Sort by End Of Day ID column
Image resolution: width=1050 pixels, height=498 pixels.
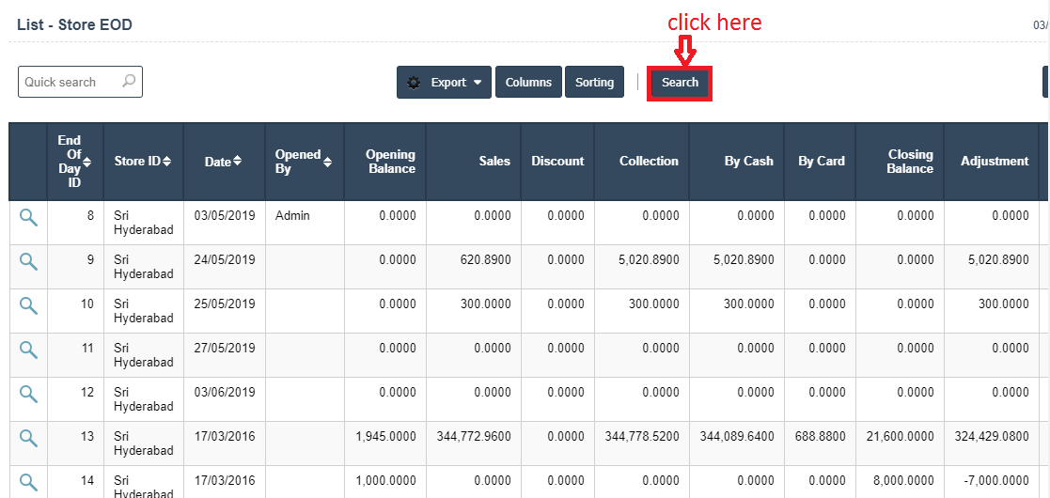click(x=74, y=162)
